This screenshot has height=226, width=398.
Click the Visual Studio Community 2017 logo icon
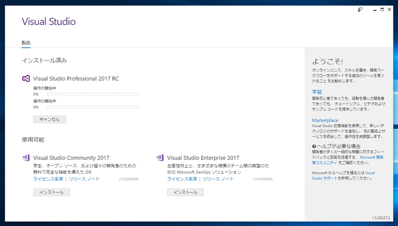pyautogui.click(x=26, y=157)
